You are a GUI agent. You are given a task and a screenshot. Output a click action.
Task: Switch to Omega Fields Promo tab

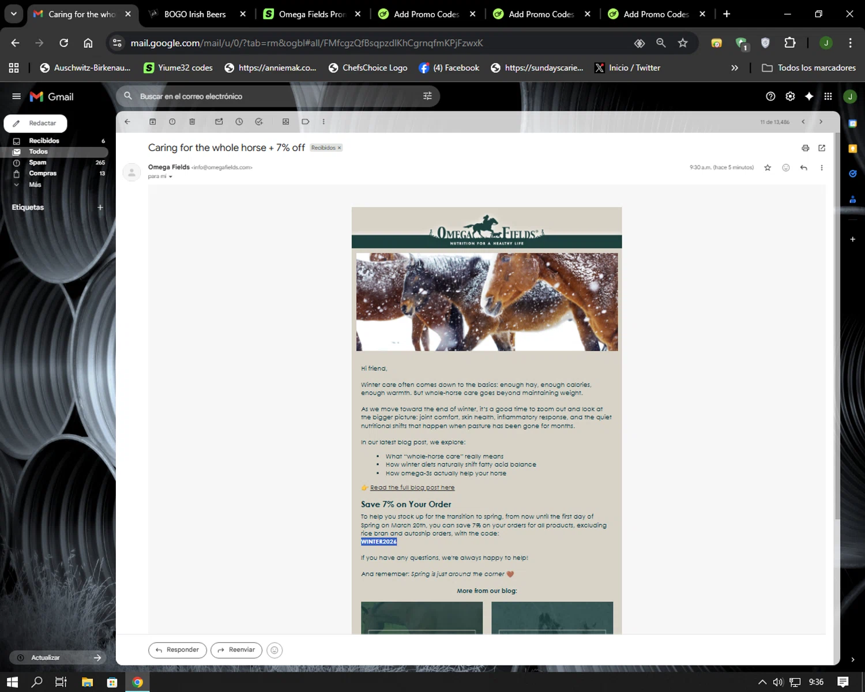coord(312,14)
